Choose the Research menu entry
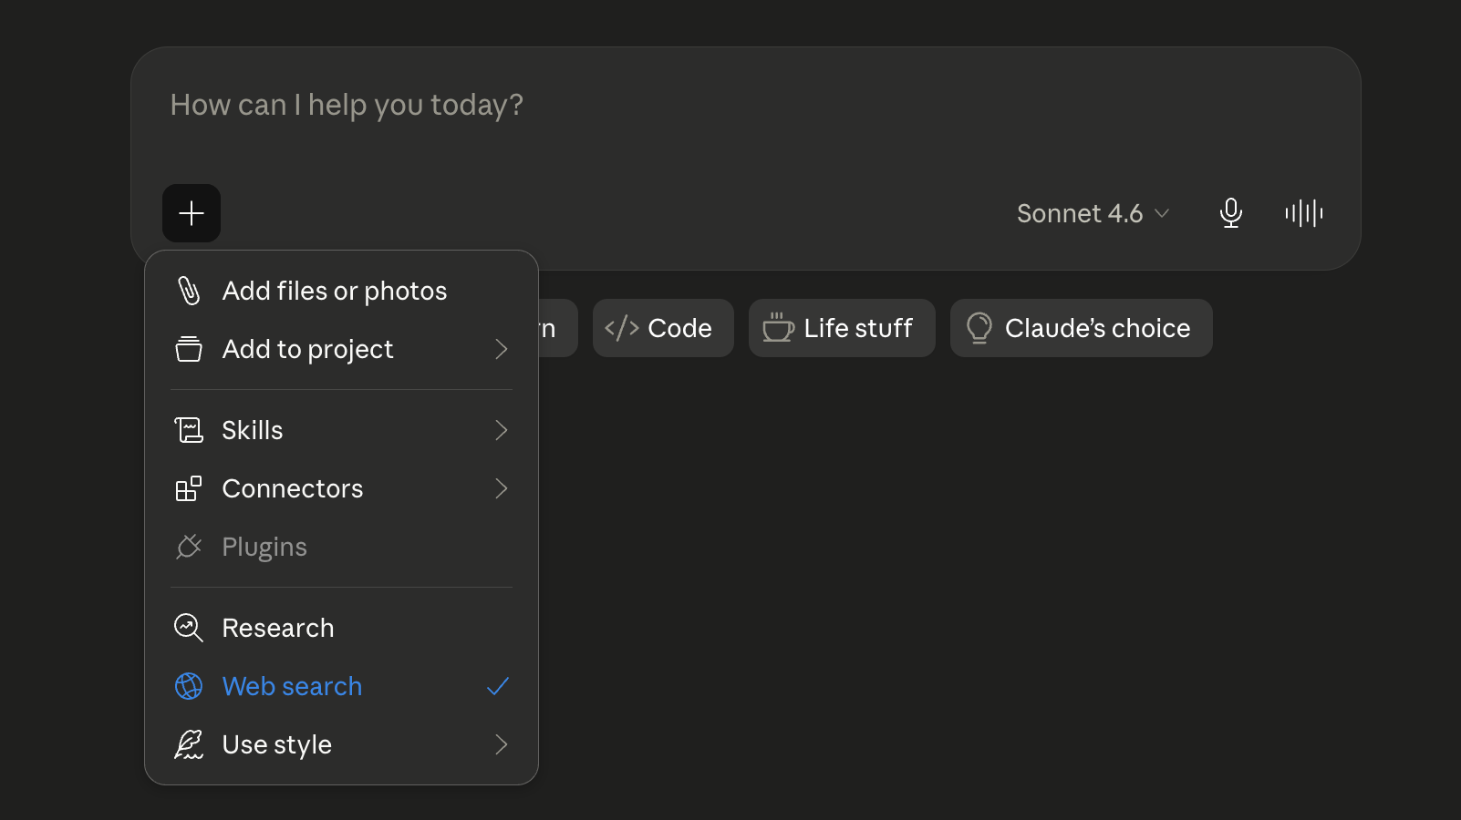 pos(342,628)
